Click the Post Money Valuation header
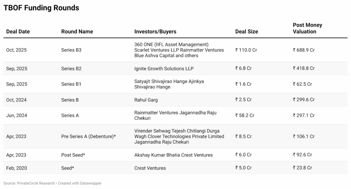This screenshot has width=351, height=189. click(x=307, y=28)
